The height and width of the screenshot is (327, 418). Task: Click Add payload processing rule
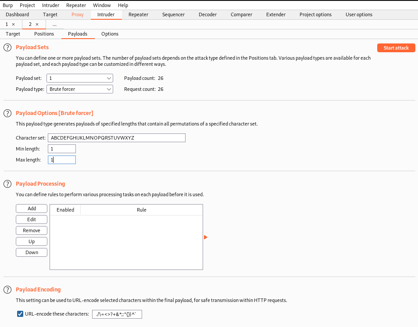[x=32, y=208]
